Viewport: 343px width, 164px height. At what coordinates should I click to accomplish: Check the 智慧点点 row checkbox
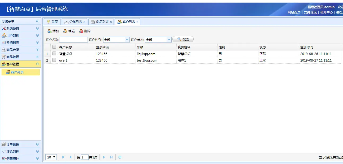coord(54,54)
